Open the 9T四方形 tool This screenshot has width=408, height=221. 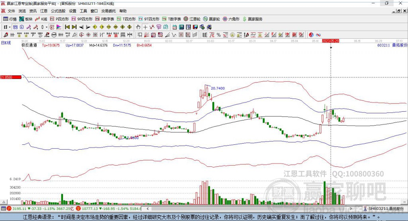(x=149, y=19)
